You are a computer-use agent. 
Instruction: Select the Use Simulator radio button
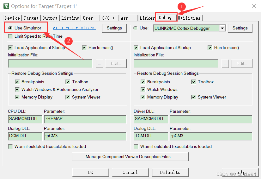10,28
